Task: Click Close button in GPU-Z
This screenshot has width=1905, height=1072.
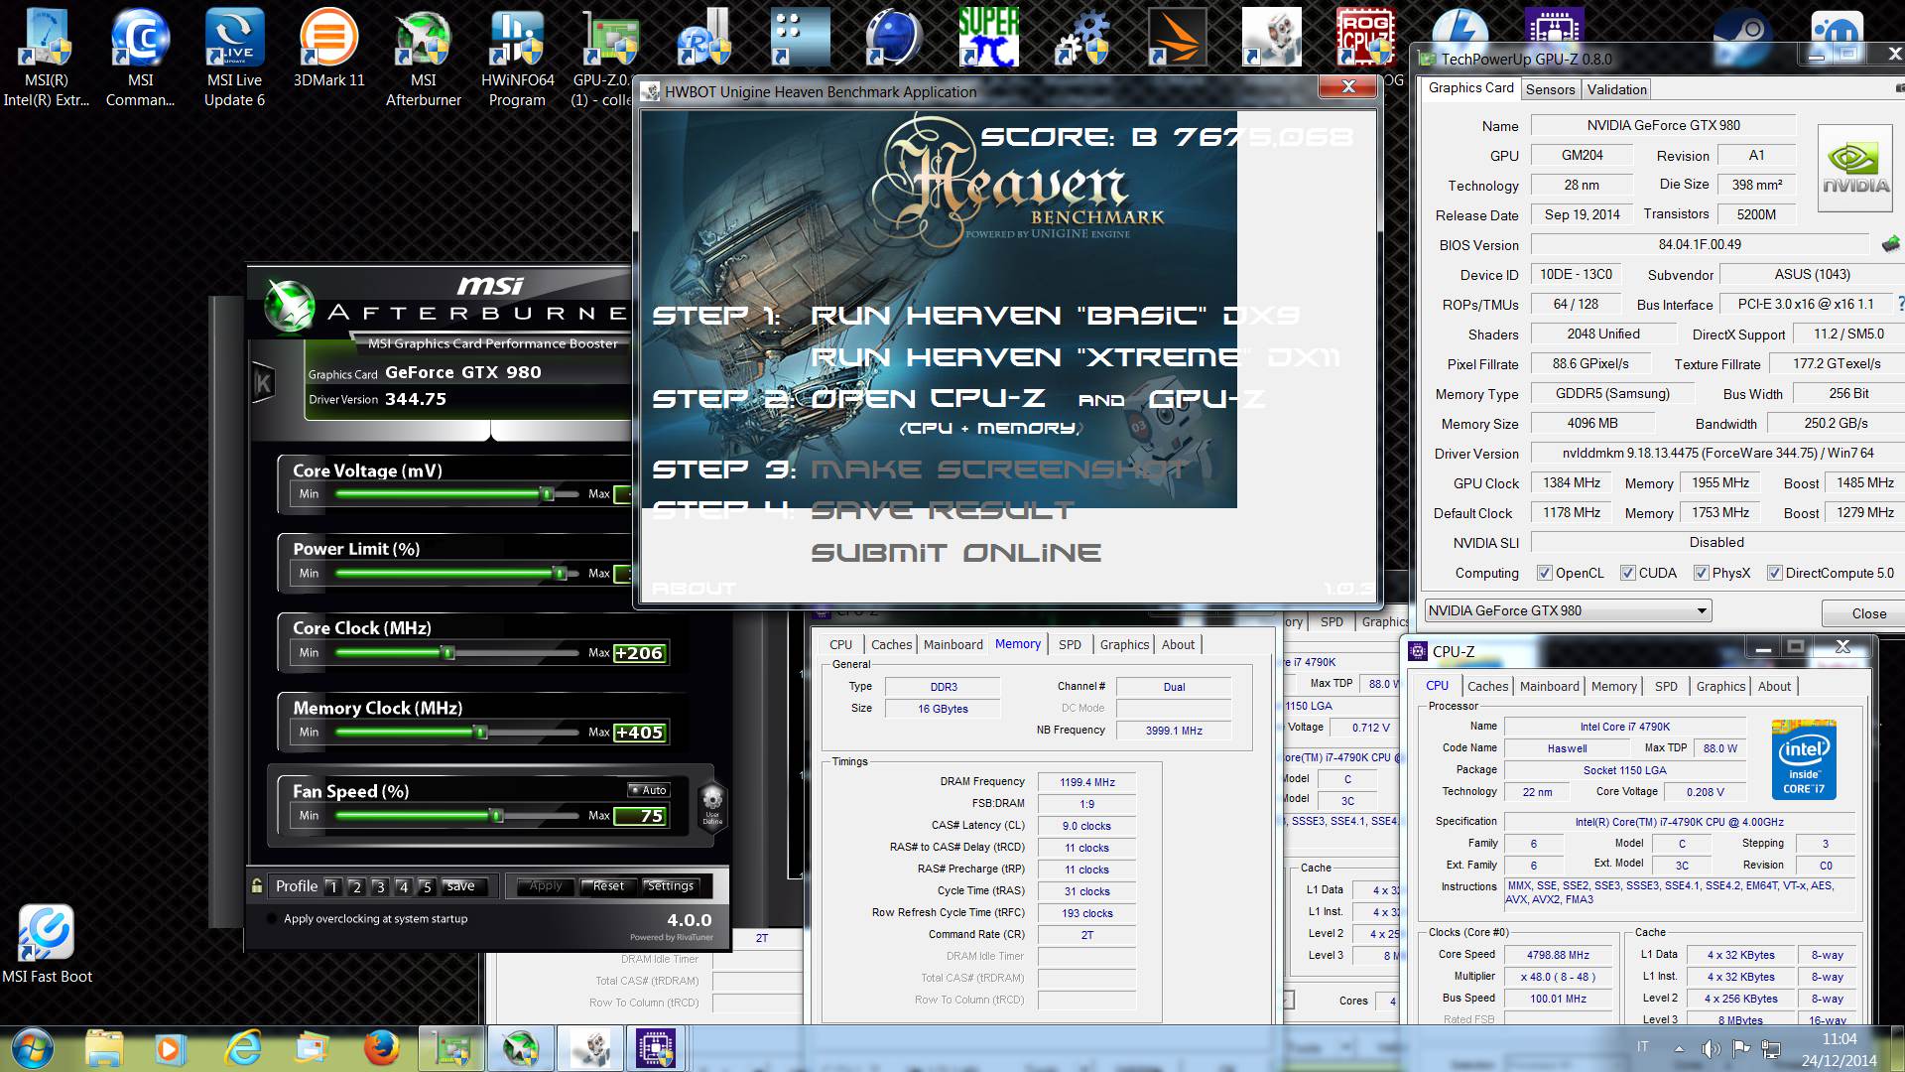Action: 1868,613
